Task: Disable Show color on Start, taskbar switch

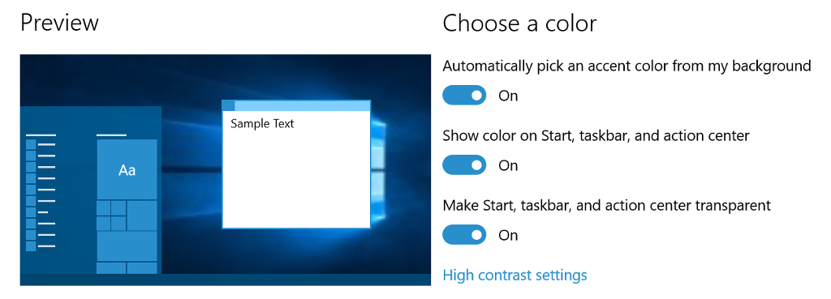Action: click(464, 165)
